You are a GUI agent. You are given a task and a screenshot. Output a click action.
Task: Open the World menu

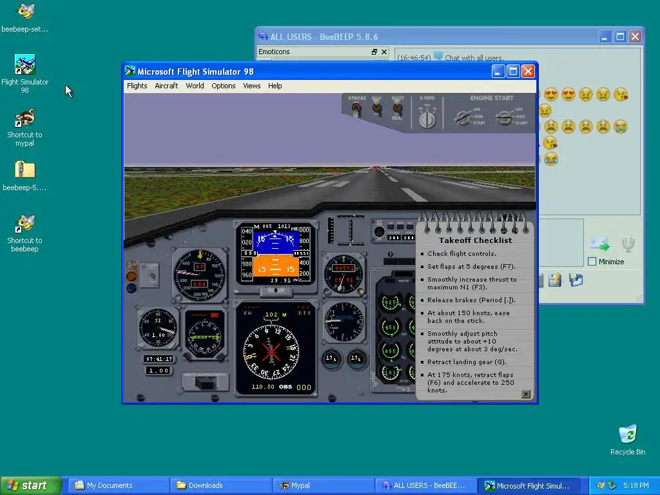[x=195, y=86]
